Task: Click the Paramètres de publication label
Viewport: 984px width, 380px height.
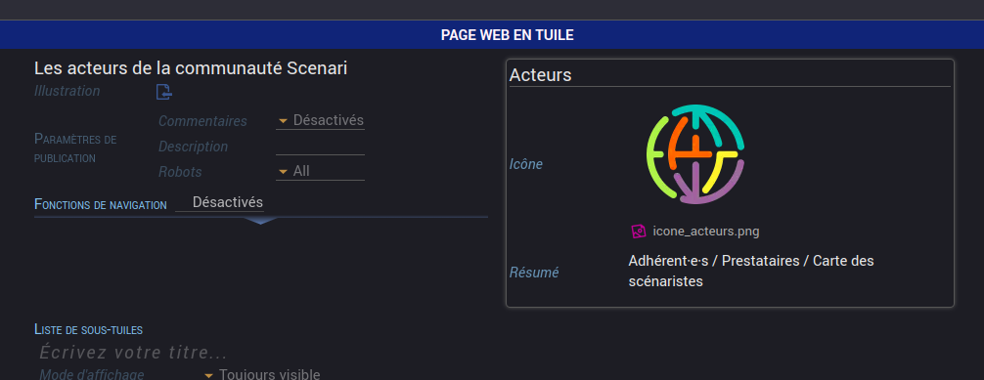Action: point(75,148)
